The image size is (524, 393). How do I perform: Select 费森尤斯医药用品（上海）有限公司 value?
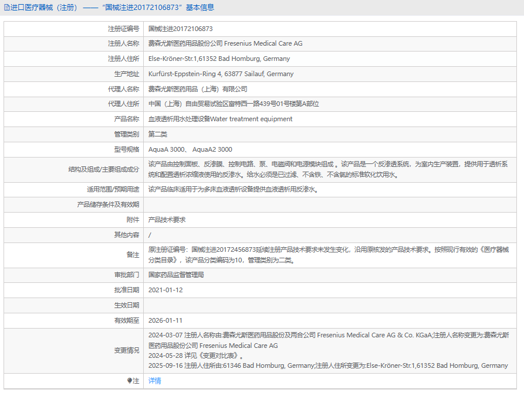(198, 89)
